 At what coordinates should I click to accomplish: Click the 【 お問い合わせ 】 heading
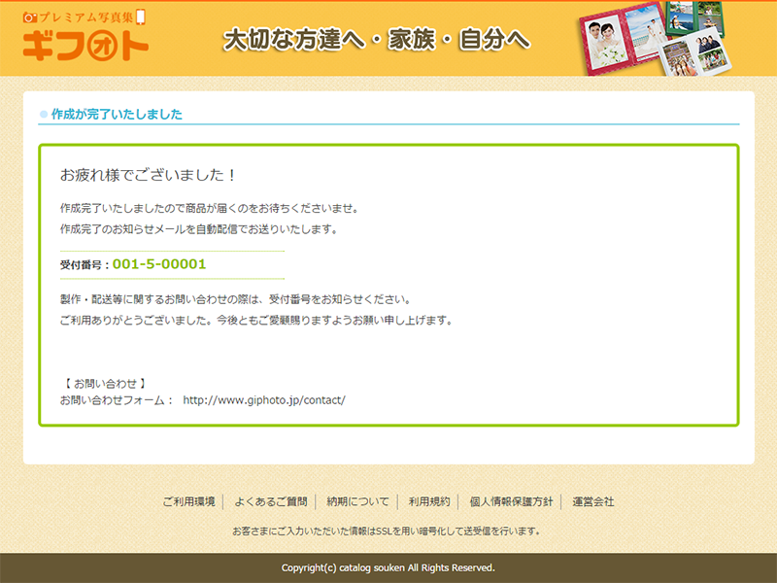(105, 383)
